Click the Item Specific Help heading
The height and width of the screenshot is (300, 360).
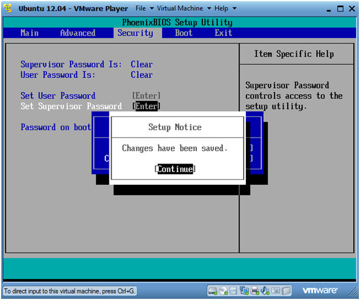click(294, 54)
